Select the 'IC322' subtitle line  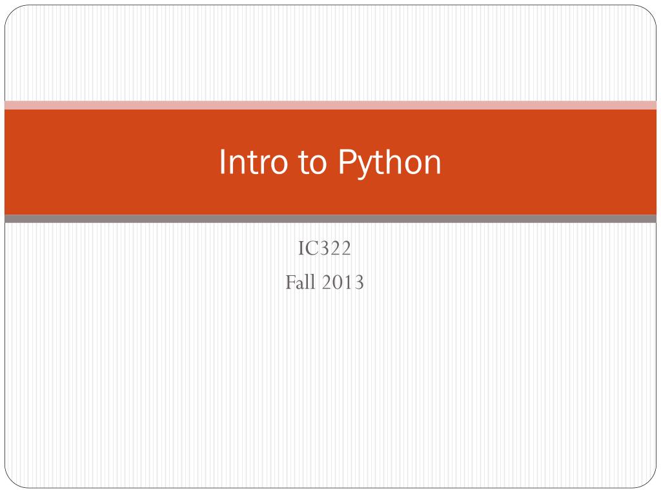[325, 248]
